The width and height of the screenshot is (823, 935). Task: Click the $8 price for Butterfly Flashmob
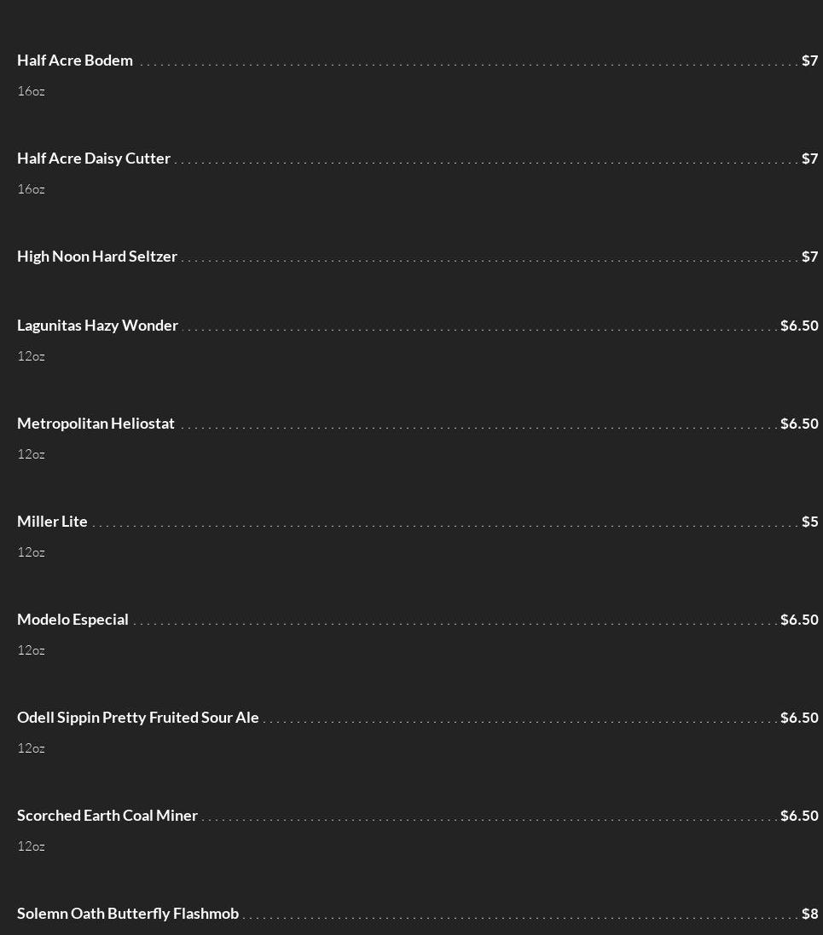[809, 914]
